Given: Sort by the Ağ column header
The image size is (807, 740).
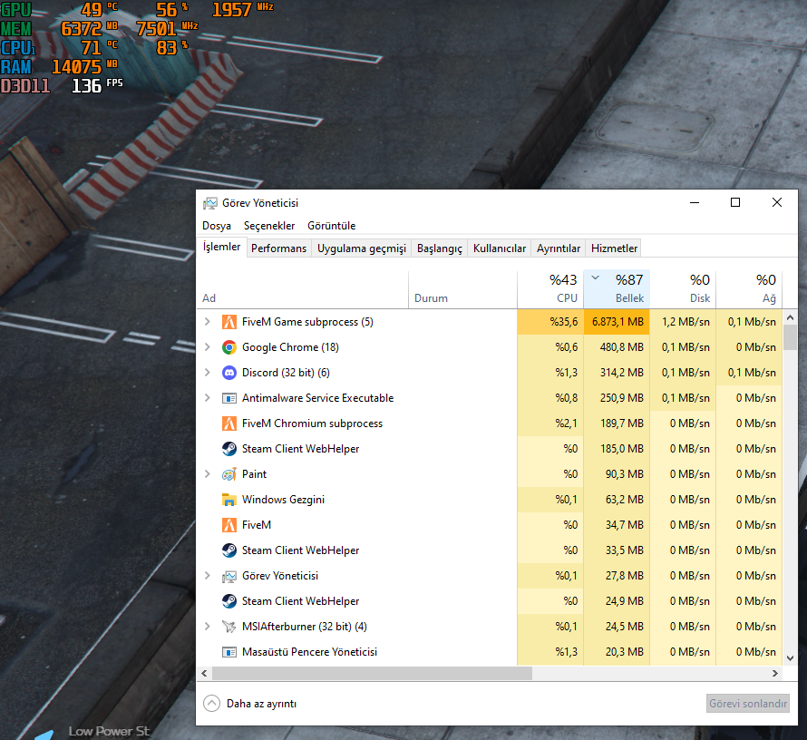Looking at the screenshot, I should tap(749, 289).
